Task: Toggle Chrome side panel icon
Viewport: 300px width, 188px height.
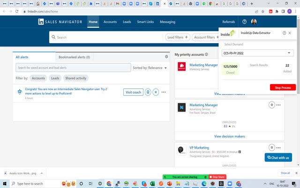Action: click(x=283, y=11)
